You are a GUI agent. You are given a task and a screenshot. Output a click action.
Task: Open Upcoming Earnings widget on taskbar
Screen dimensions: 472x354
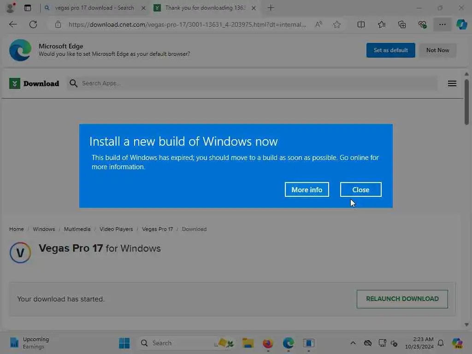[x=29, y=343]
